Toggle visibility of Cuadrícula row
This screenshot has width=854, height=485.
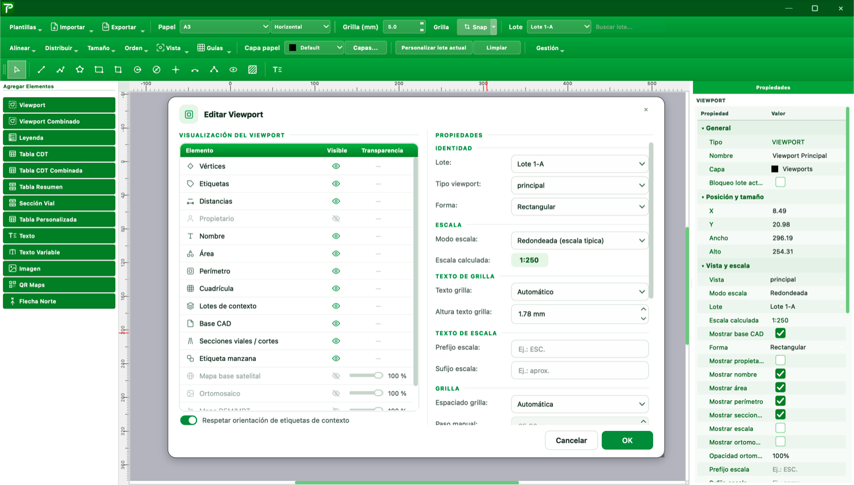tap(336, 289)
